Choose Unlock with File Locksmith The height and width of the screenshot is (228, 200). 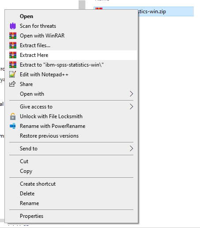pos(71,116)
